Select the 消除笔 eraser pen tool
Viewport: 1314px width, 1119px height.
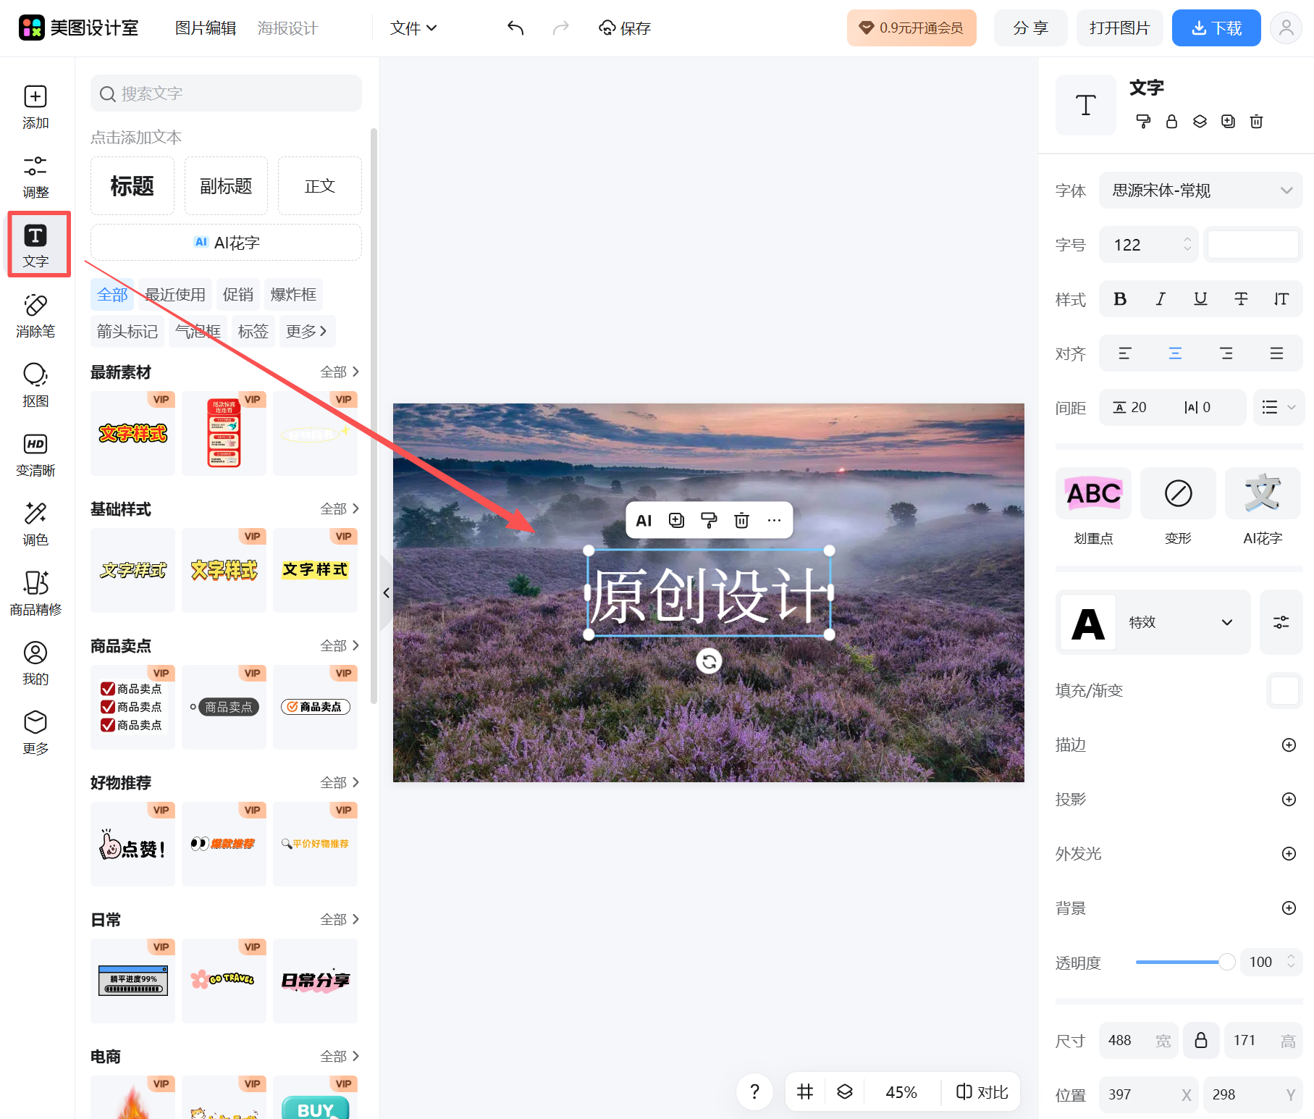[x=35, y=316]
